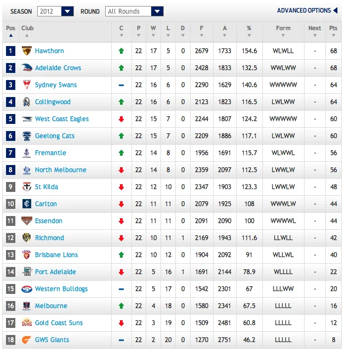Open the Fremantle team link

click(50, 153)
